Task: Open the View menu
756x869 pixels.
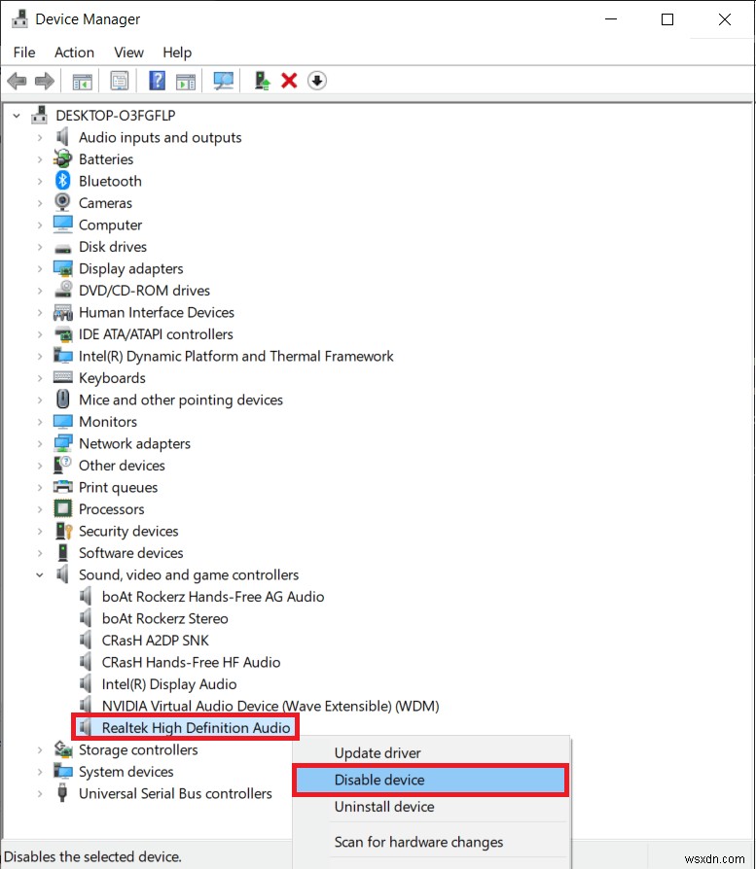Action: pos(128,52)
